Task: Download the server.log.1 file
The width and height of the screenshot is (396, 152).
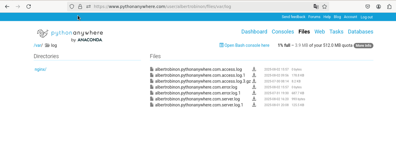Action: tap(254, 105)
